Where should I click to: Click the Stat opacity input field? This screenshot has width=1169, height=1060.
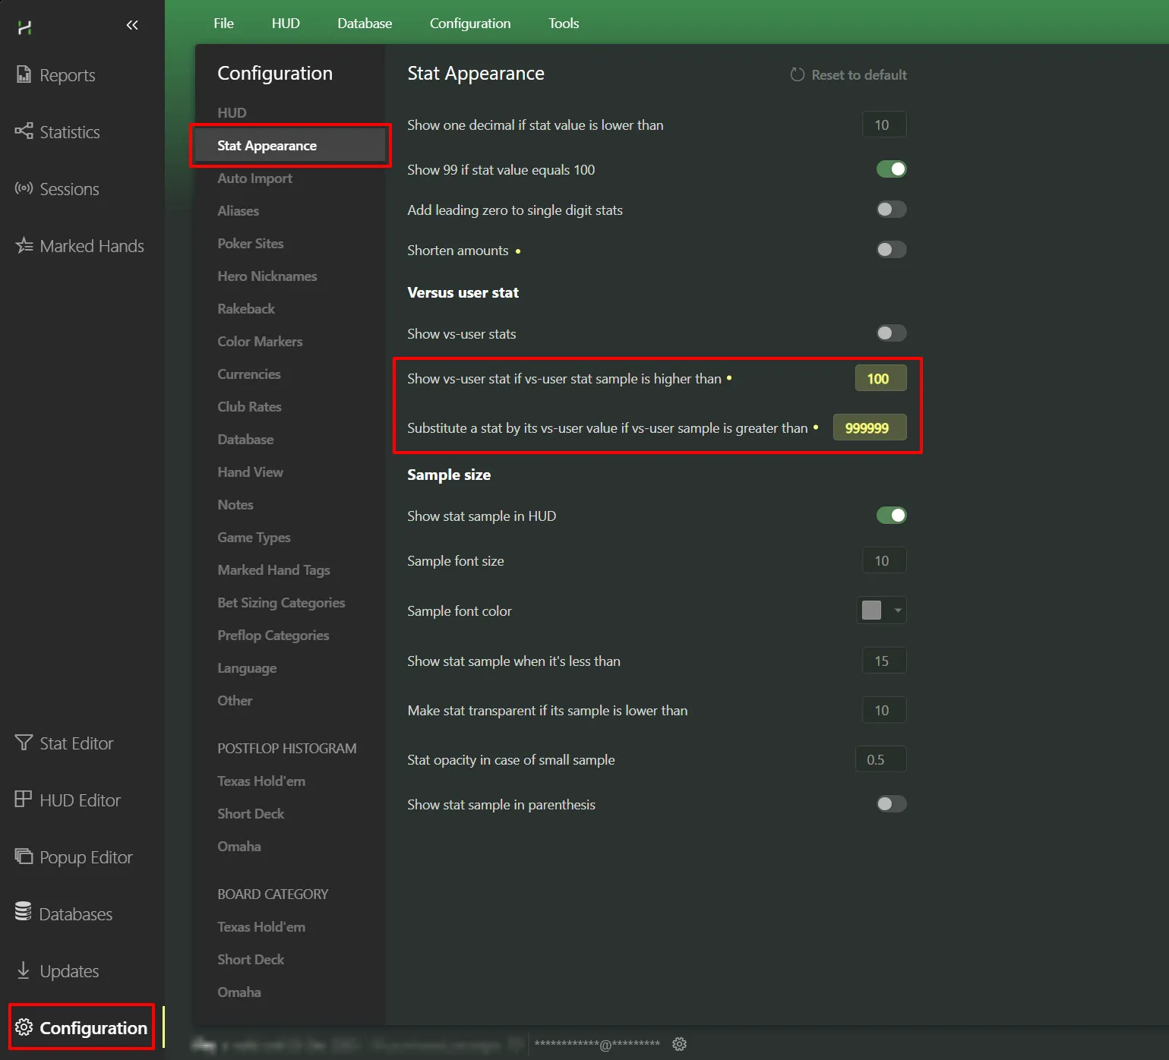[x=880, y=759]
